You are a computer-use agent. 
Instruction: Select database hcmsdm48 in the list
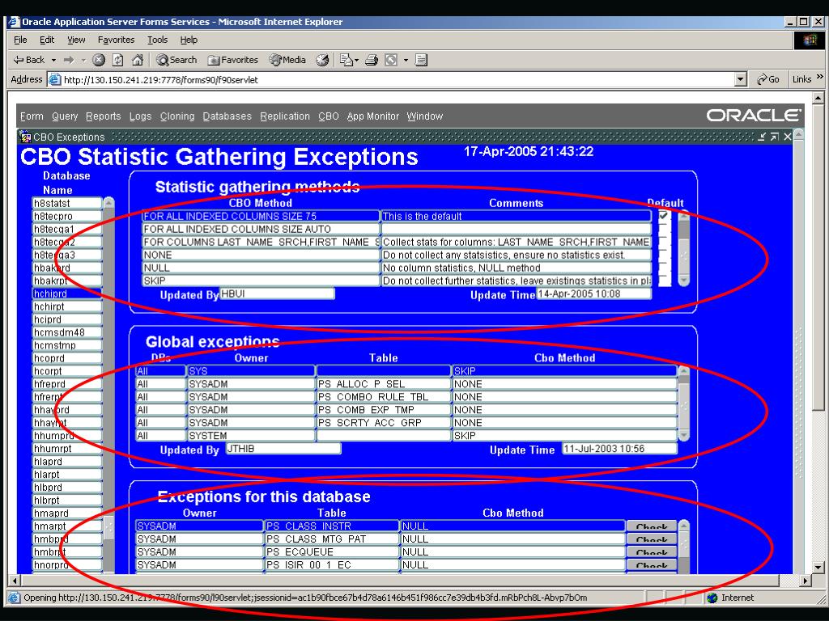[66, 332]
